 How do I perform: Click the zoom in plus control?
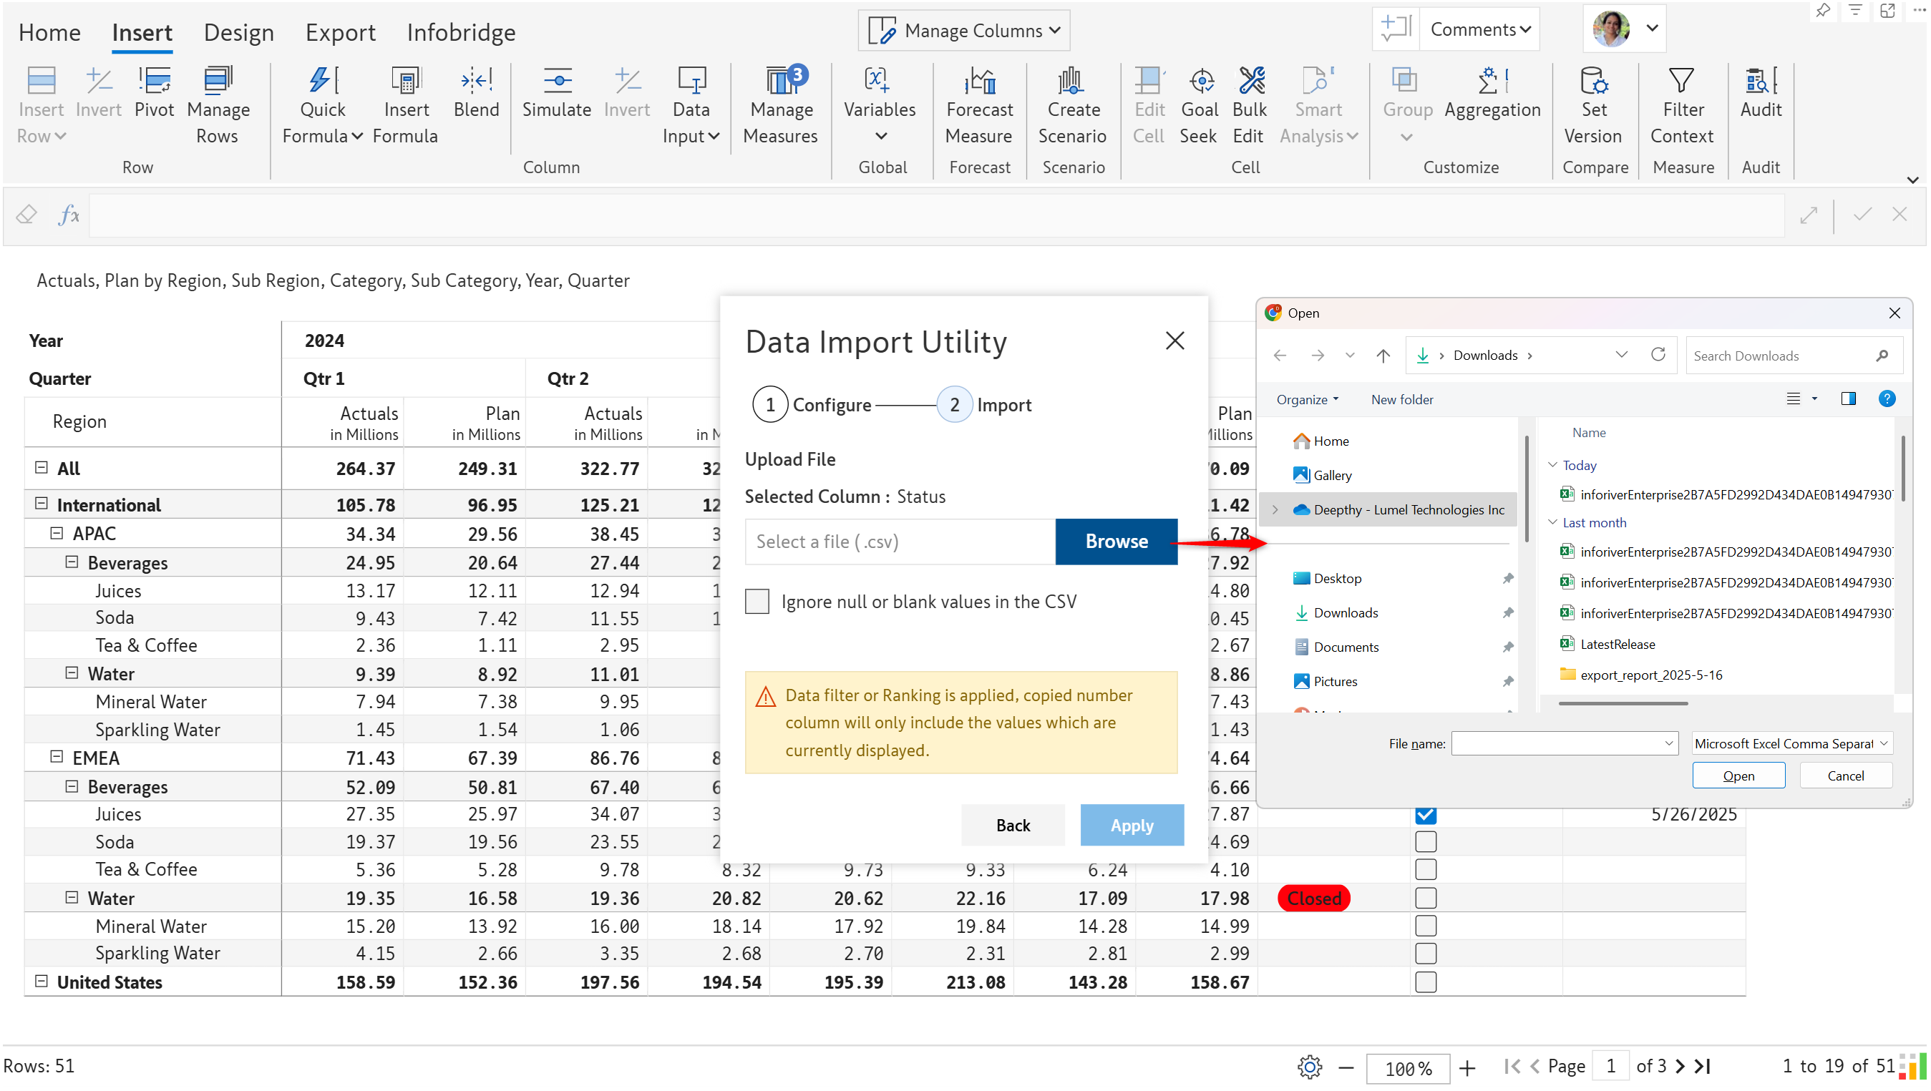tap(1467, 1067)
